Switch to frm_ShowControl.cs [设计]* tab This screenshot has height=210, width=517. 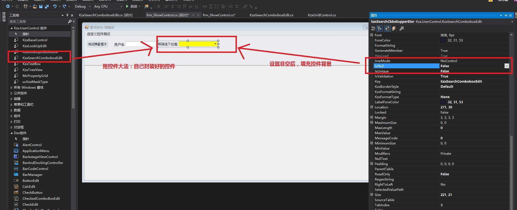(168, 15)
